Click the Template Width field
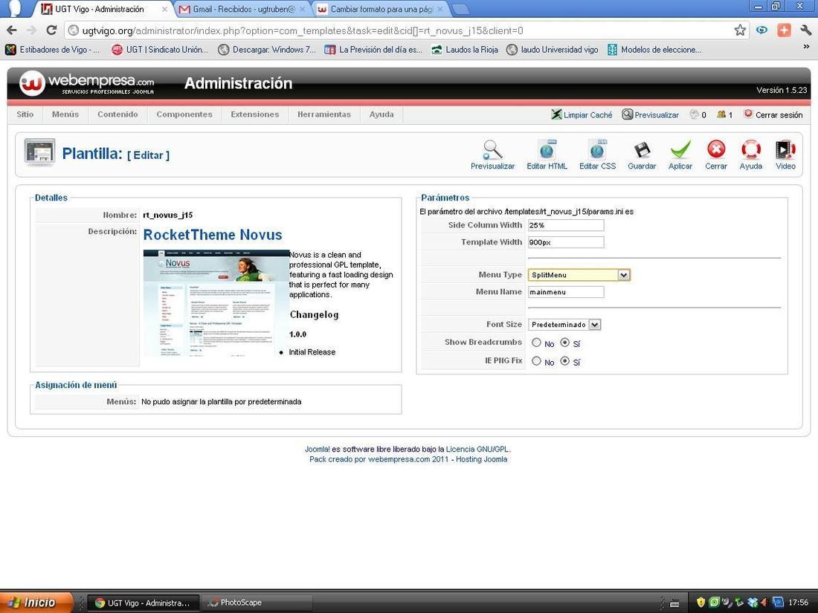The height and width of the screenshot is (613, 818). (566, 242)
